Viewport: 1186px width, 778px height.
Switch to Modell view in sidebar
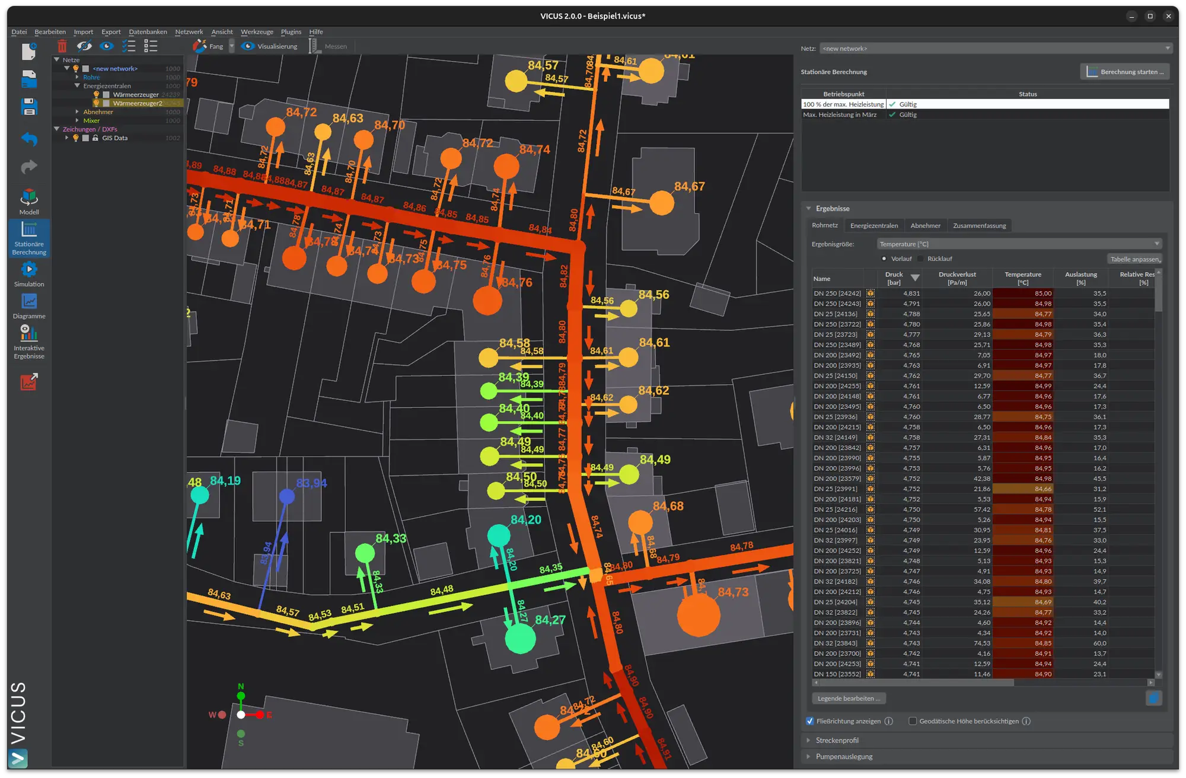pos(28,202)
